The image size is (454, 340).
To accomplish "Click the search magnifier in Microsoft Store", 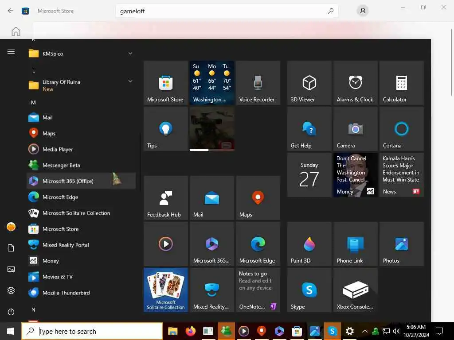I will (x=330, y=11).
